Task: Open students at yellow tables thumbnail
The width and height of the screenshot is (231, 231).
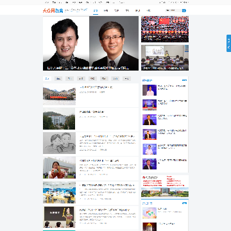Action: click(x=59, y=193)
